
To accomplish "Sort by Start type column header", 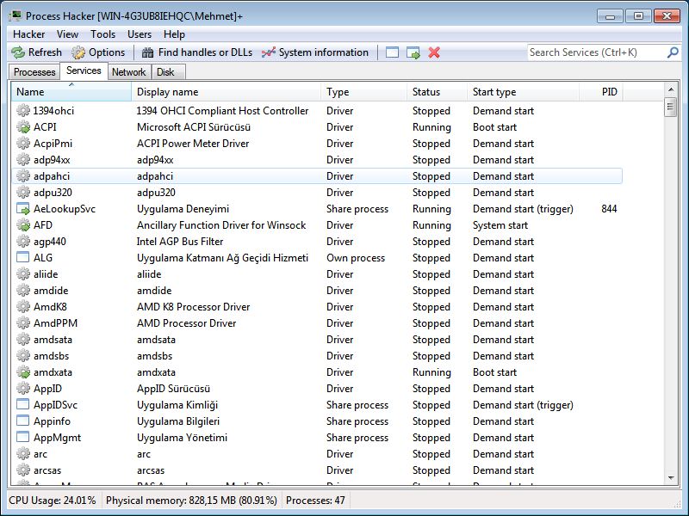I will click(x=523, y=92).
